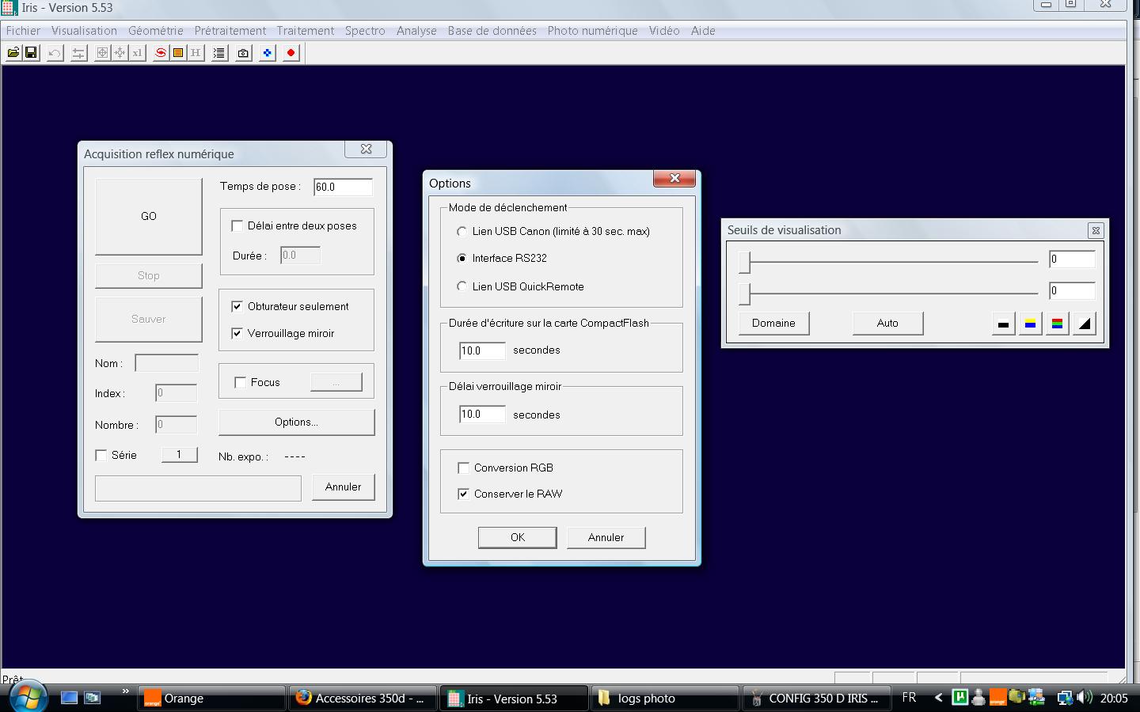Uncheck Obturateur seulement

coord(237,306)
